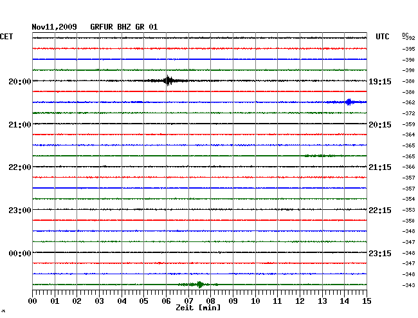Viewport: 418px width, 318px height.
Task: Click the 07 minute axis label
Action: 188,301
